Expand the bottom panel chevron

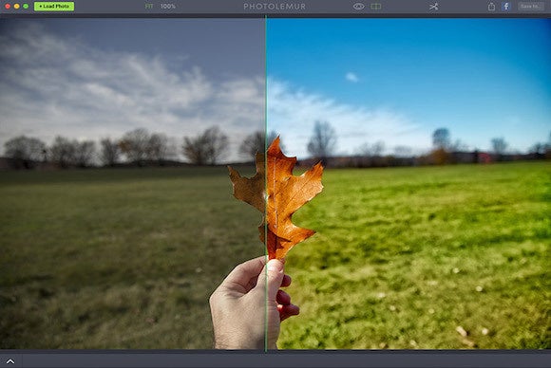(10, 361)
